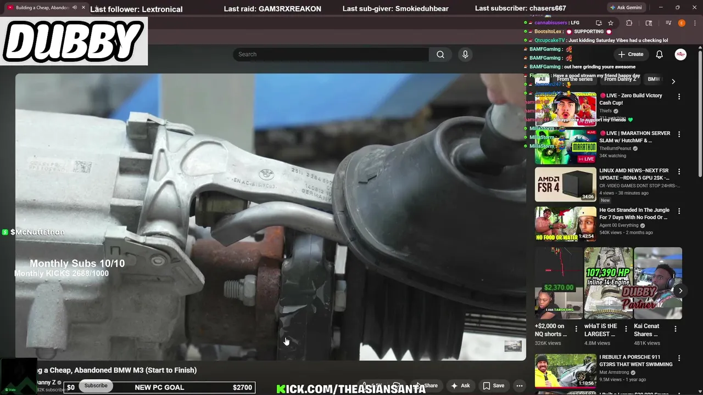Open the AMD FSR 4 video thumbnail

566,184
